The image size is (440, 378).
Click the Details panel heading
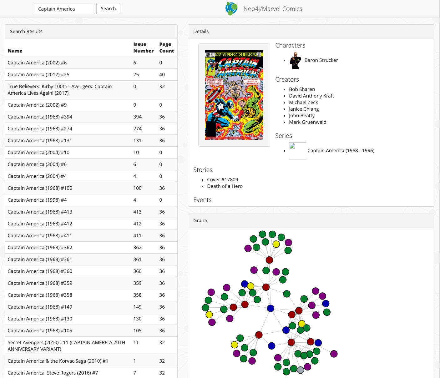(201, 32)
